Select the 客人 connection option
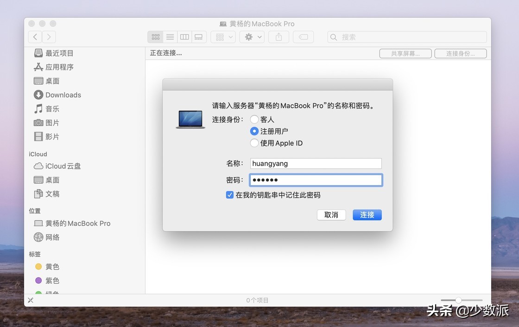Image resolution: width=519 pixels, height=327 pixels. tap(254, 119)
